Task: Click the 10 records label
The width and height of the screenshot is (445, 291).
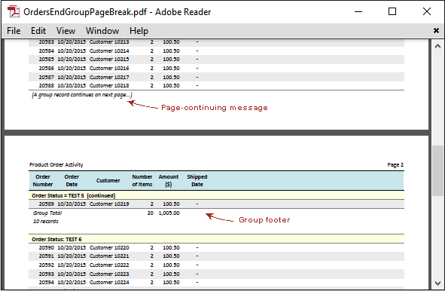Action: pos(46,222)
